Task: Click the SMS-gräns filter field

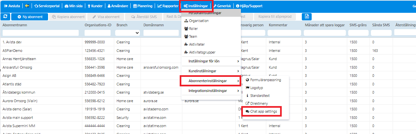Action: pyautogui.click(x=358, y=33)
